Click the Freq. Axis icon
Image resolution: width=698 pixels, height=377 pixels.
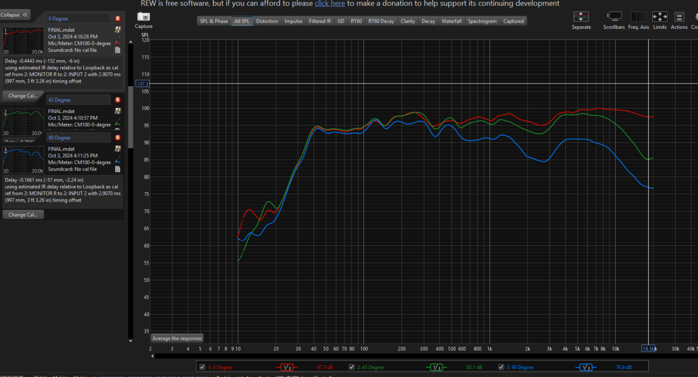click(638, 16)
